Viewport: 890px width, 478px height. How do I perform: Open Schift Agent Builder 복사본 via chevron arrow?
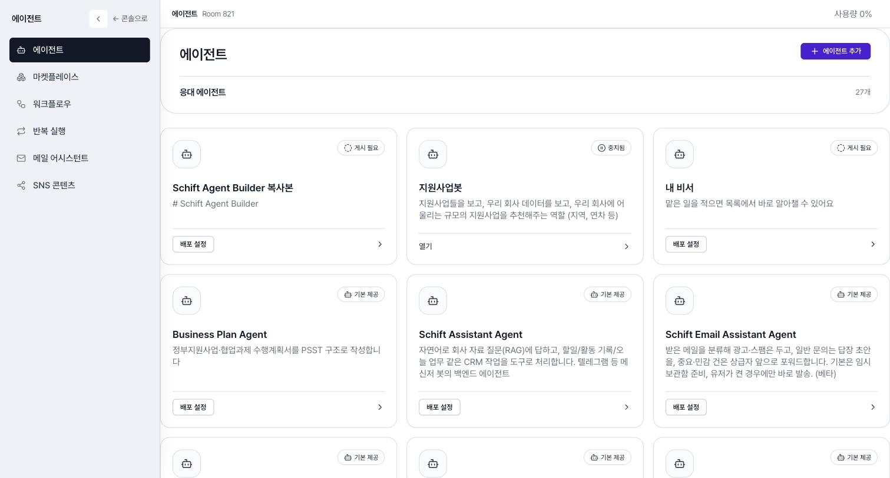[x=380, y=244]
